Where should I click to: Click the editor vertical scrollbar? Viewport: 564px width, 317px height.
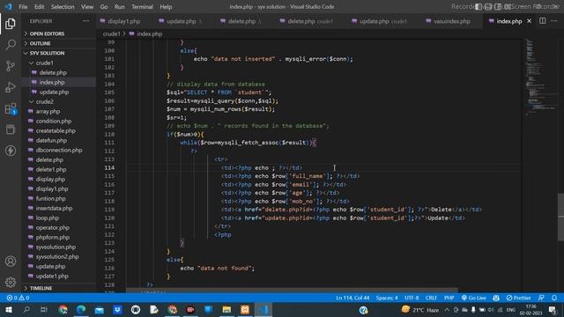coord(560,217)
